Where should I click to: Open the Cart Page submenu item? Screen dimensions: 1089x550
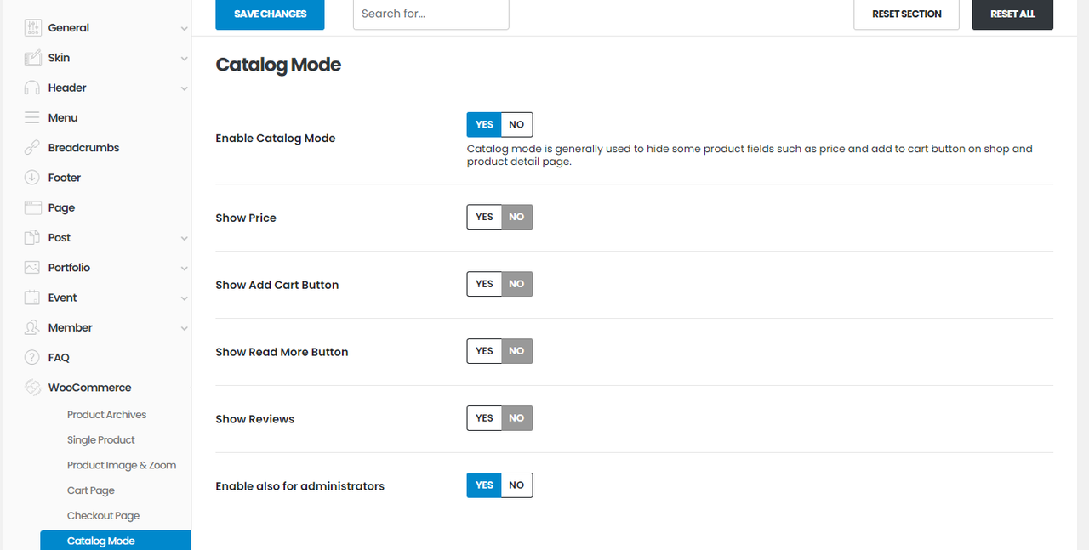pos(91,490)
